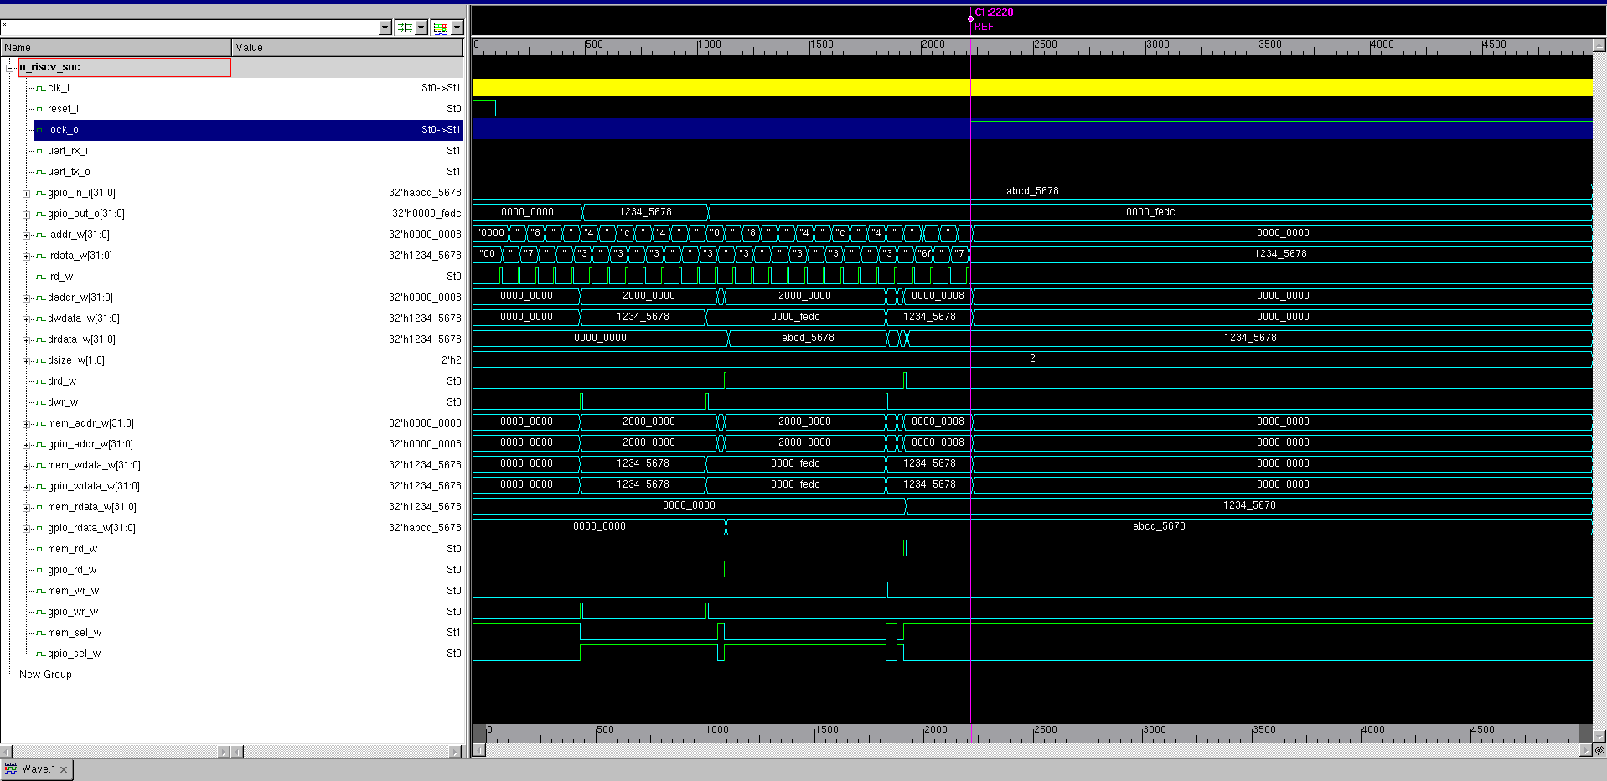Click down arrow of waveform vertical scrollbar

1599,737
